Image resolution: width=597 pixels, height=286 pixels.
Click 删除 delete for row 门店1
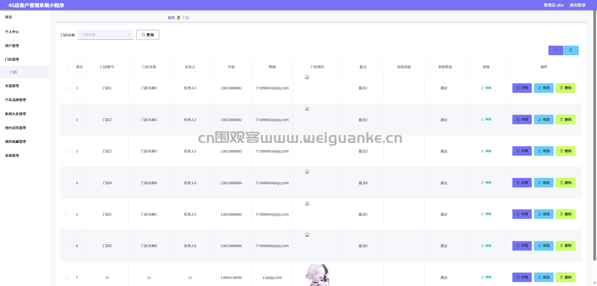pyautogui.click(x=566, y=88)
